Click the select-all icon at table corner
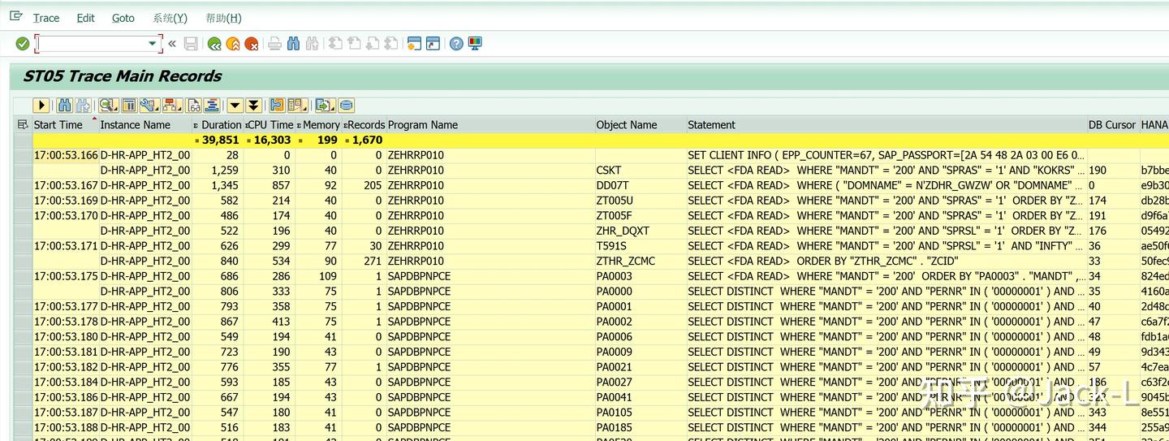Screen dimensions: 1169x441 [x=23, y=124]
